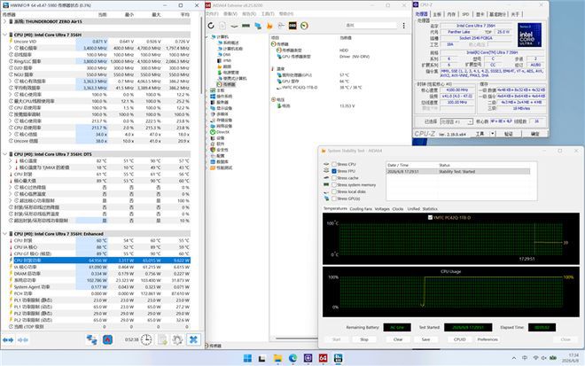Screen dimensions: 585x366
Task: Open Microsoft Edge from taskbar
Action: (x=292, y=359)
